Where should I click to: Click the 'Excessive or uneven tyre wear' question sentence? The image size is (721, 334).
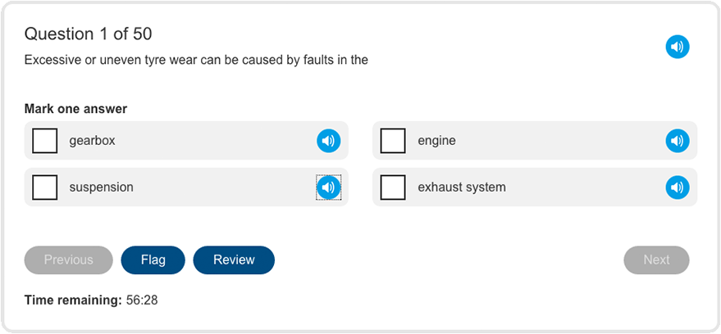(196, 60)
